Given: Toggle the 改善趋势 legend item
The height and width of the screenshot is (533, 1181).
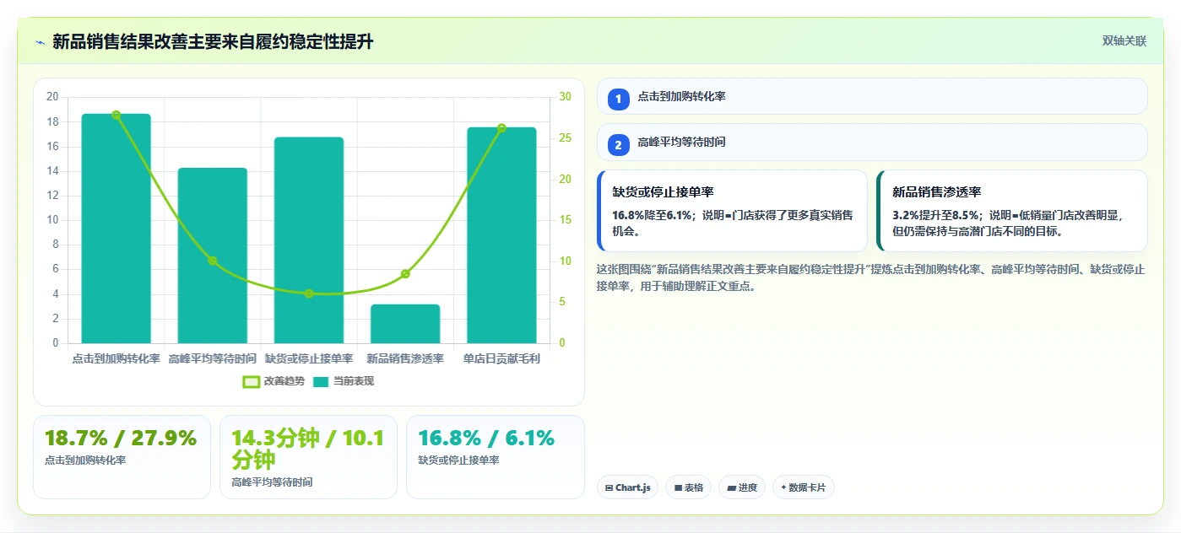Looking at the screenshot, I should coord(273,381).
